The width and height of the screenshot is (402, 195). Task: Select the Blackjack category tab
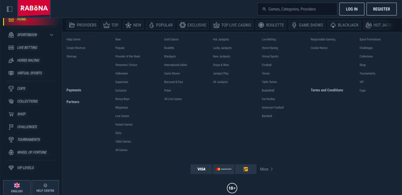[344, 25]
